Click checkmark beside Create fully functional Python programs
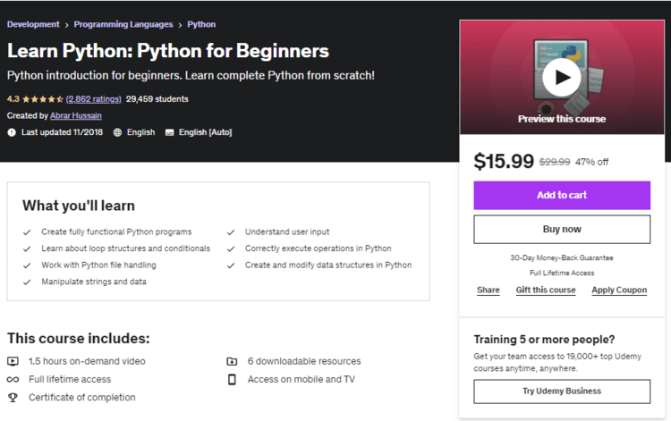The width and height of the screenshot is (671, 421). pyautogui.click(x=27, y=232)
